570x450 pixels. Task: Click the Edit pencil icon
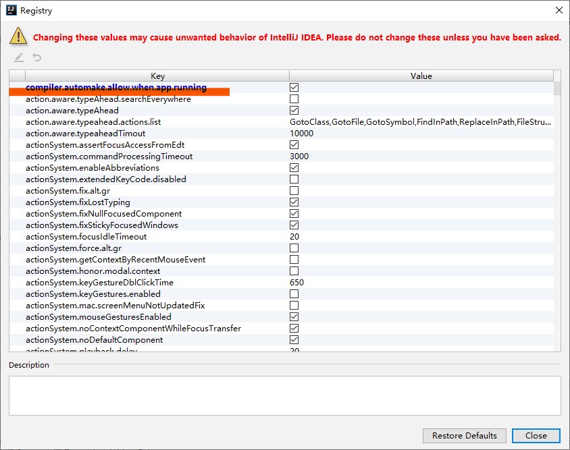coord(19,57)
